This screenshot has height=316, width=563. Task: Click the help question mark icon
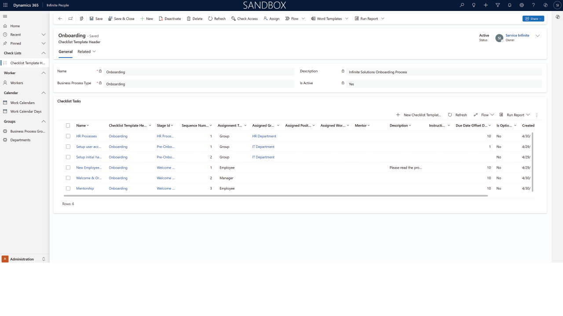534,5
